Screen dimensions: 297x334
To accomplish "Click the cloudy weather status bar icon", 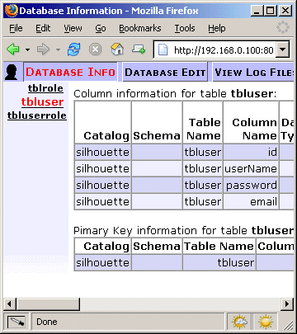I will [x=239, y=322].
